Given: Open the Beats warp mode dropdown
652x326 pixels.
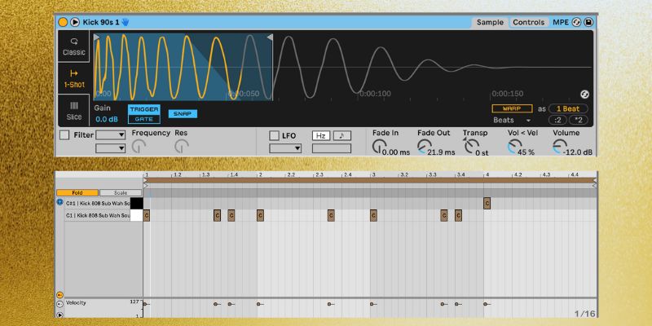Looking at the screenshot, I should point(512,120).
